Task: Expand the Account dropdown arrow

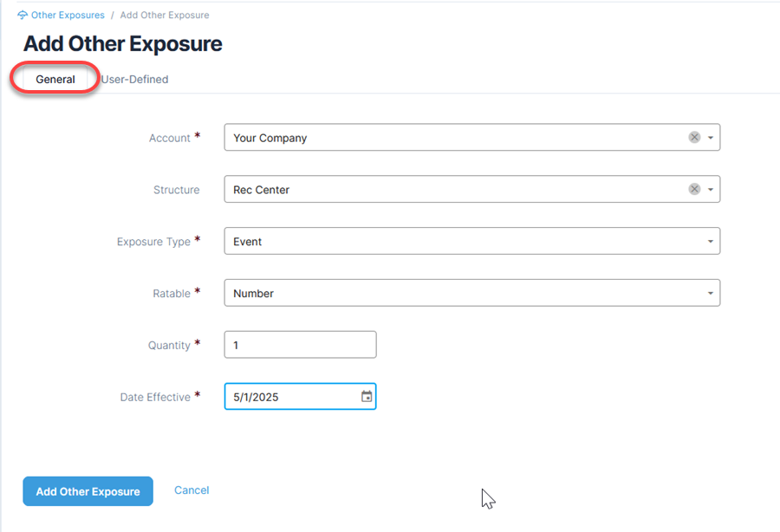Action: pos(711,138)
